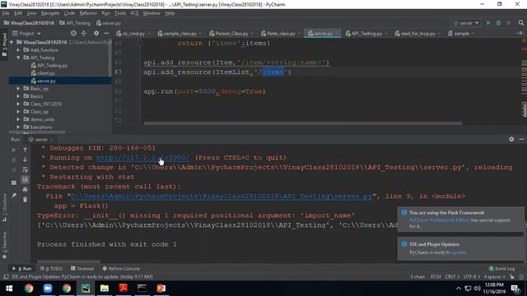Switch to the Note_class.py editor tab
Viewport: 527px width, 296px height.
click(x=281, y=33)
